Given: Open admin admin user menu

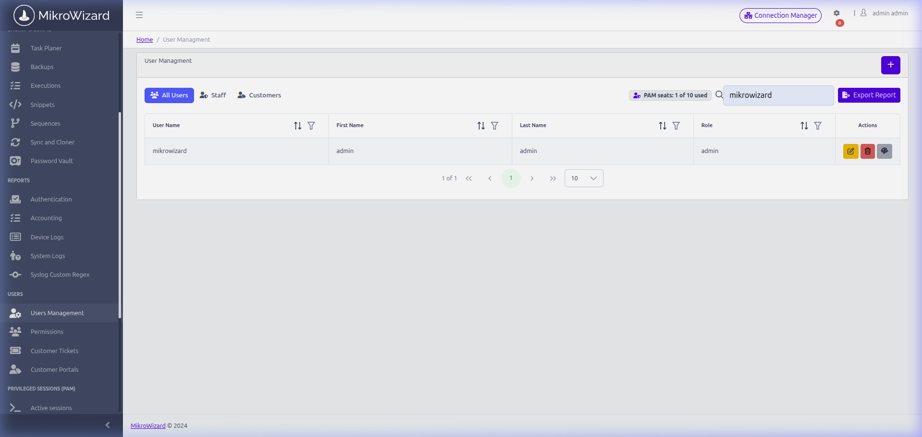Looking at the screenshot, I should pos(884,13).
